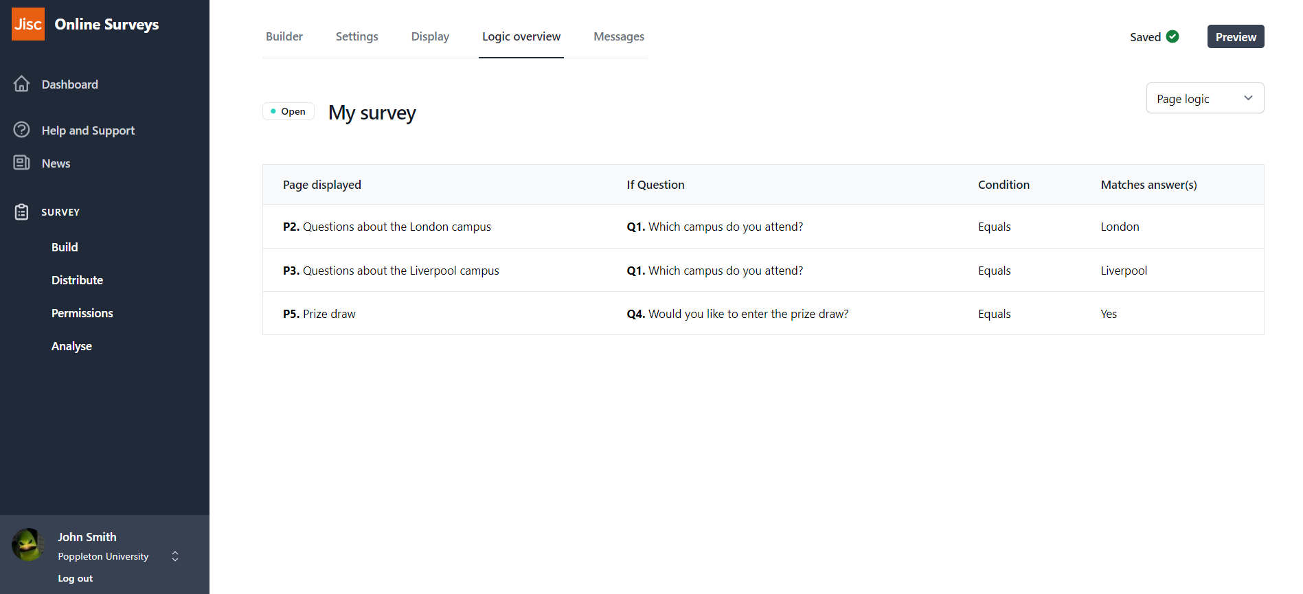The height and width of the screenshot is (594, 1303).
Task: Click the Saved status text
Action: point(1145,37)
